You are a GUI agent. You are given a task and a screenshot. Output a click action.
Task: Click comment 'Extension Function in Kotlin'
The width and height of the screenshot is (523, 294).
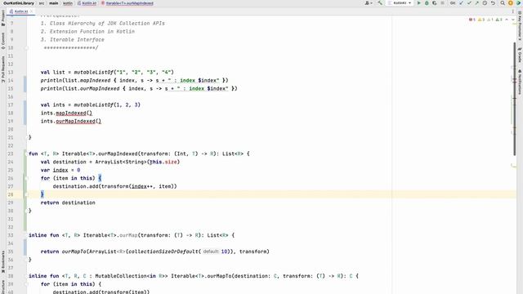92,31
